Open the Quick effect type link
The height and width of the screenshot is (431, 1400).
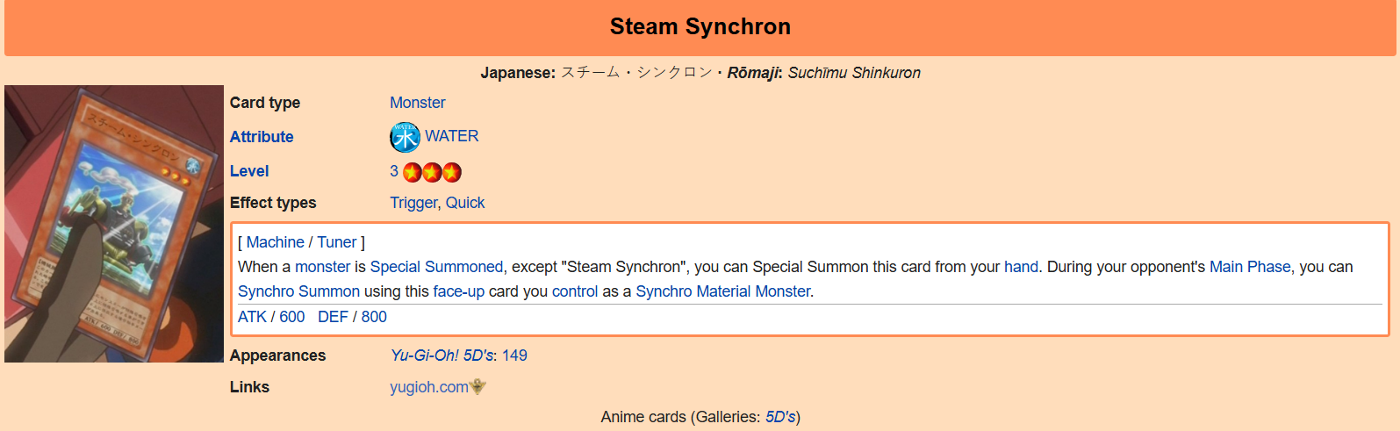pos(465,203)
